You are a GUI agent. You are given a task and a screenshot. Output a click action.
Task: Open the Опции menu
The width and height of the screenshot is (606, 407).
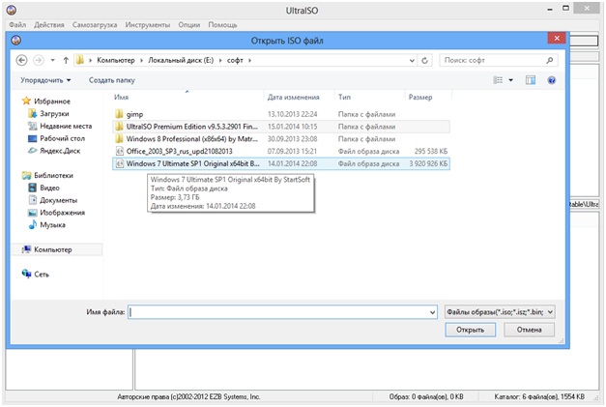click(x=189, y=25)
